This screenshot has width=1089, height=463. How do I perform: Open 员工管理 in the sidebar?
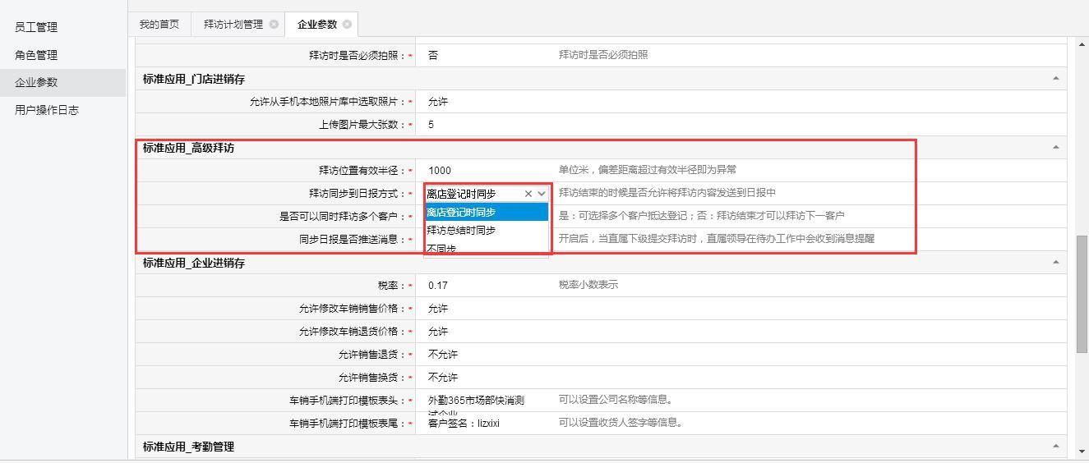pyautogui.click(x=36, y=27)
